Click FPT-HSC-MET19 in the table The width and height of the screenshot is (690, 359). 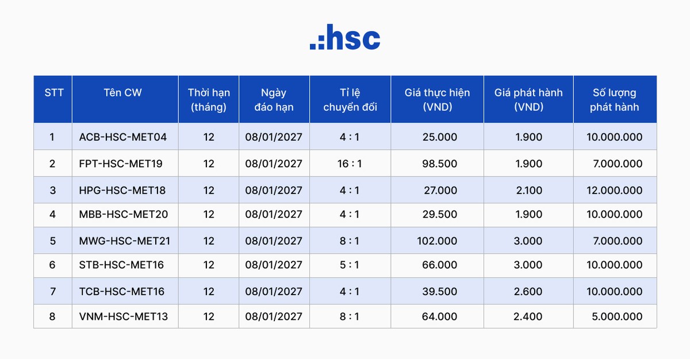click(121, 164)
